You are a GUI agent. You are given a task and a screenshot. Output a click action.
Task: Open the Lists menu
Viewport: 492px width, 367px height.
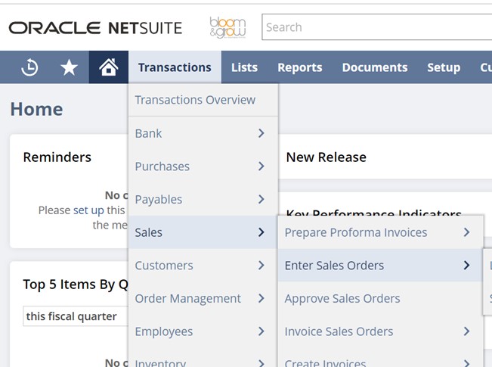click(244, 67)
